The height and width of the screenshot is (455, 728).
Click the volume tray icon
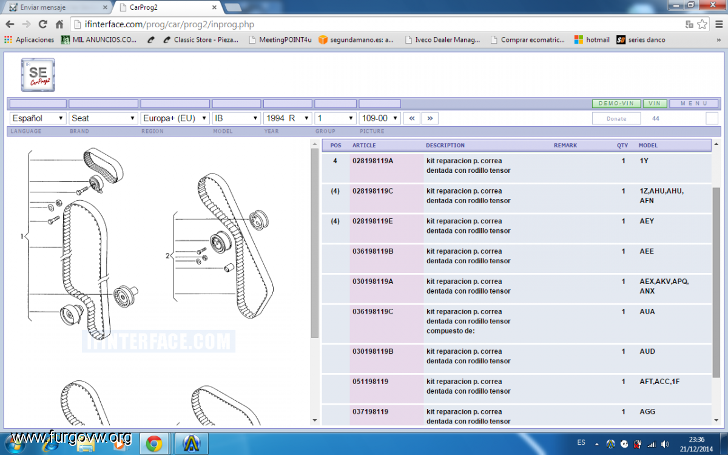click(665, 444)
